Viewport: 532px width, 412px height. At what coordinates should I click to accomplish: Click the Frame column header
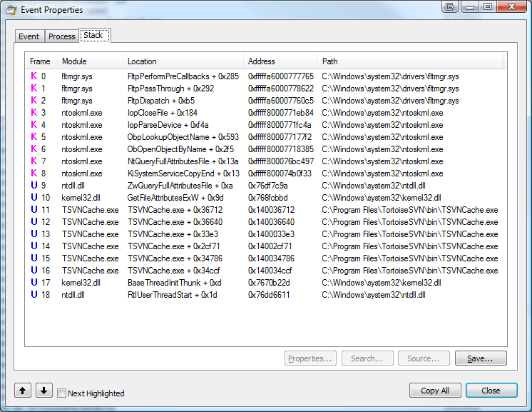[x=41, y=61]
